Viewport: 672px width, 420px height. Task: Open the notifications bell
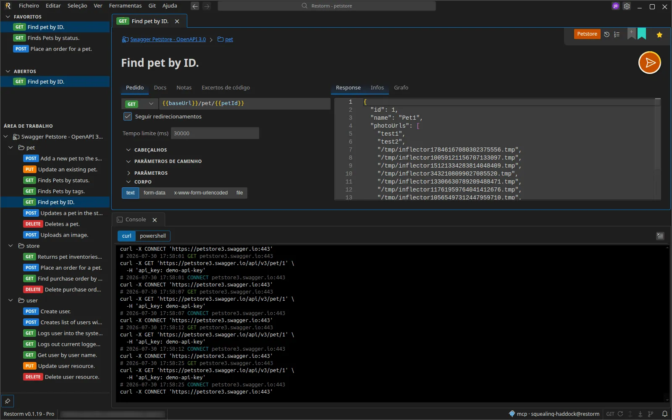coord(664,414)
